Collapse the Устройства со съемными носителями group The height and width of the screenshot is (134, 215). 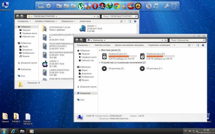(100, 63)
